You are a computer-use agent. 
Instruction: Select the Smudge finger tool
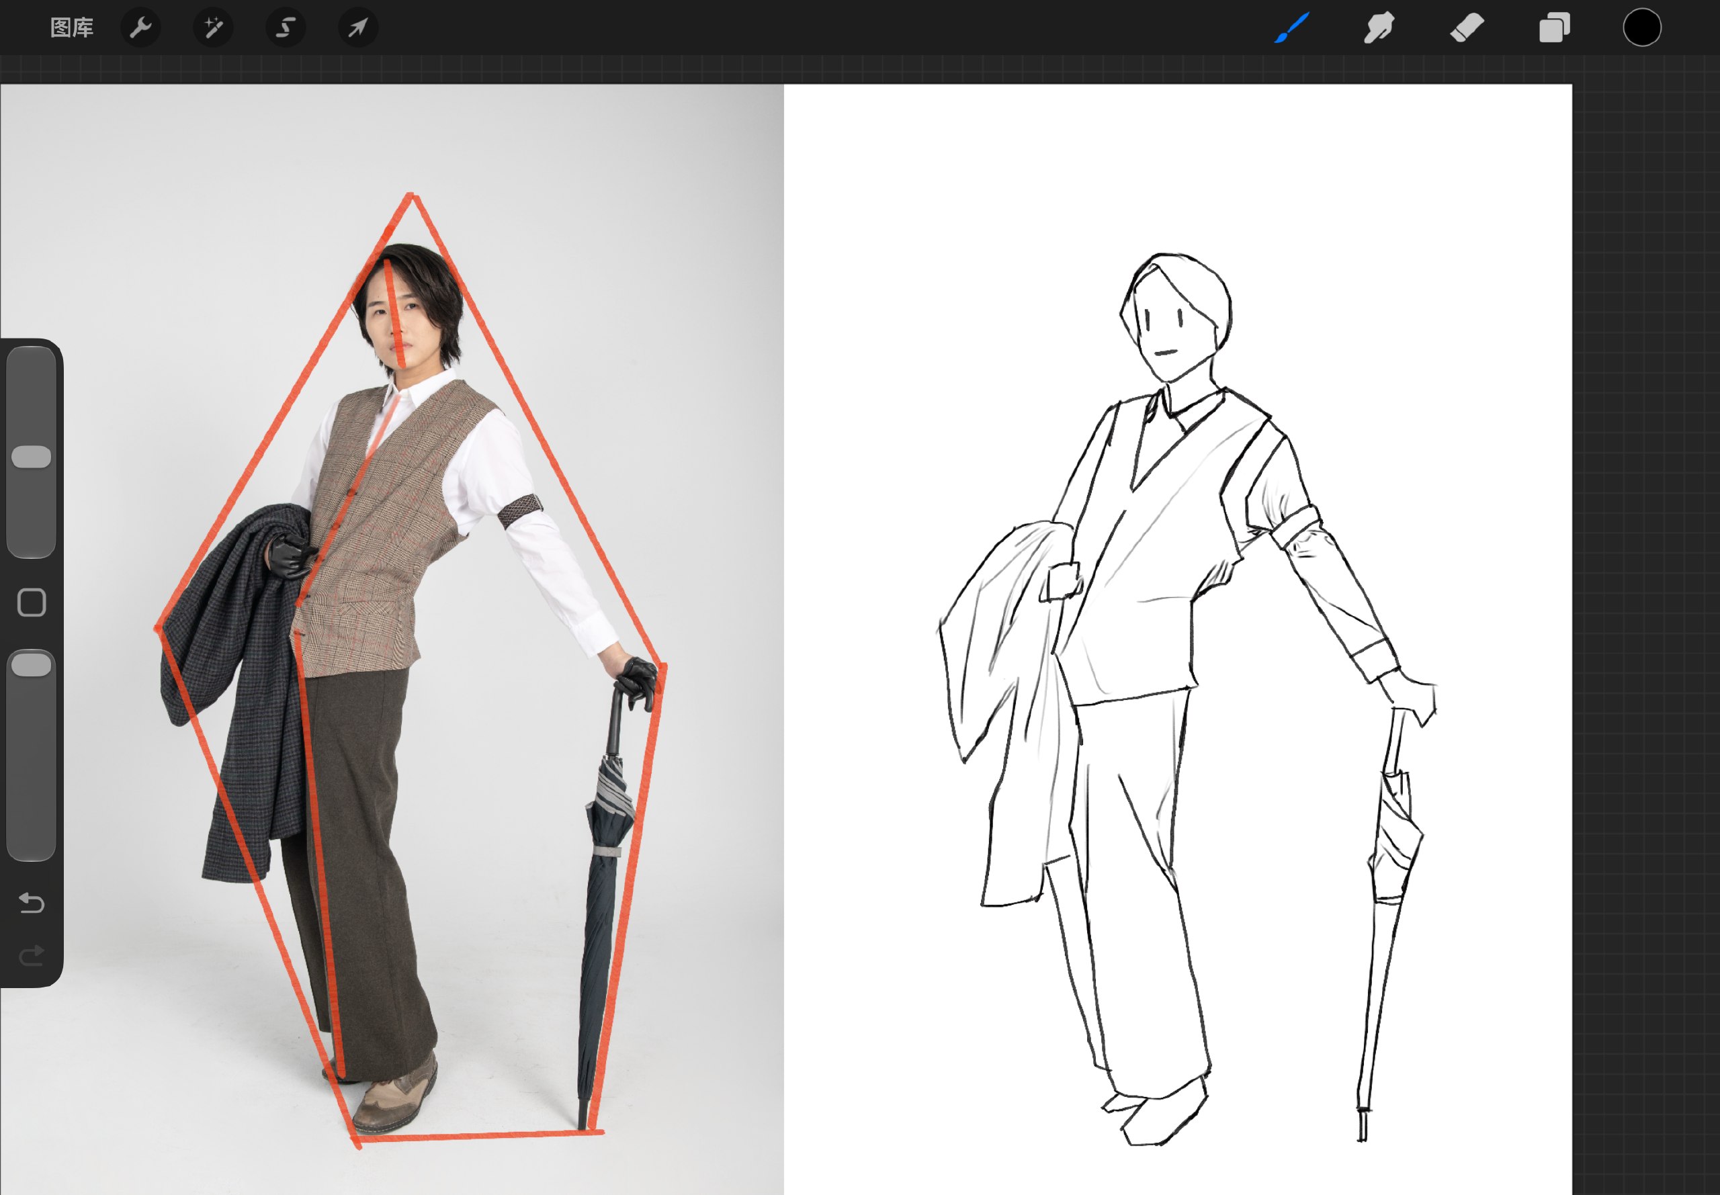[1379, 28]
